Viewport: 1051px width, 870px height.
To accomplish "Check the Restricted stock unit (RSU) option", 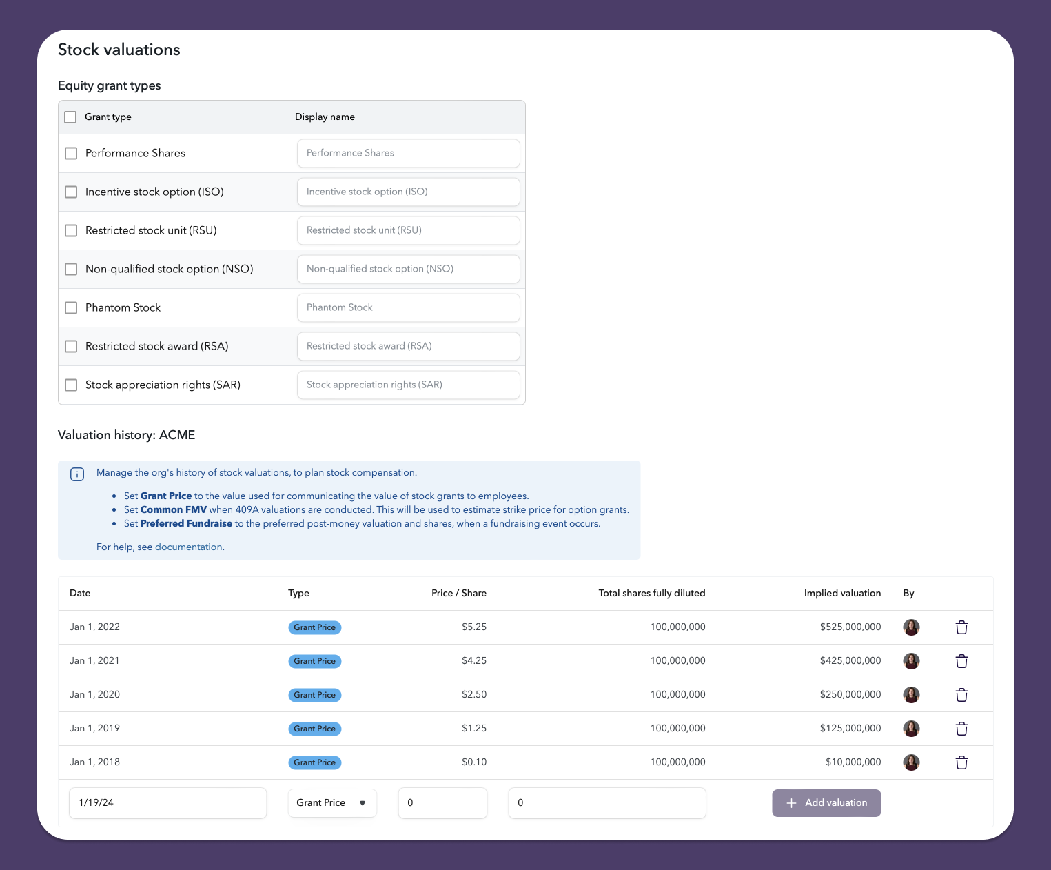I will coord(70,230).
